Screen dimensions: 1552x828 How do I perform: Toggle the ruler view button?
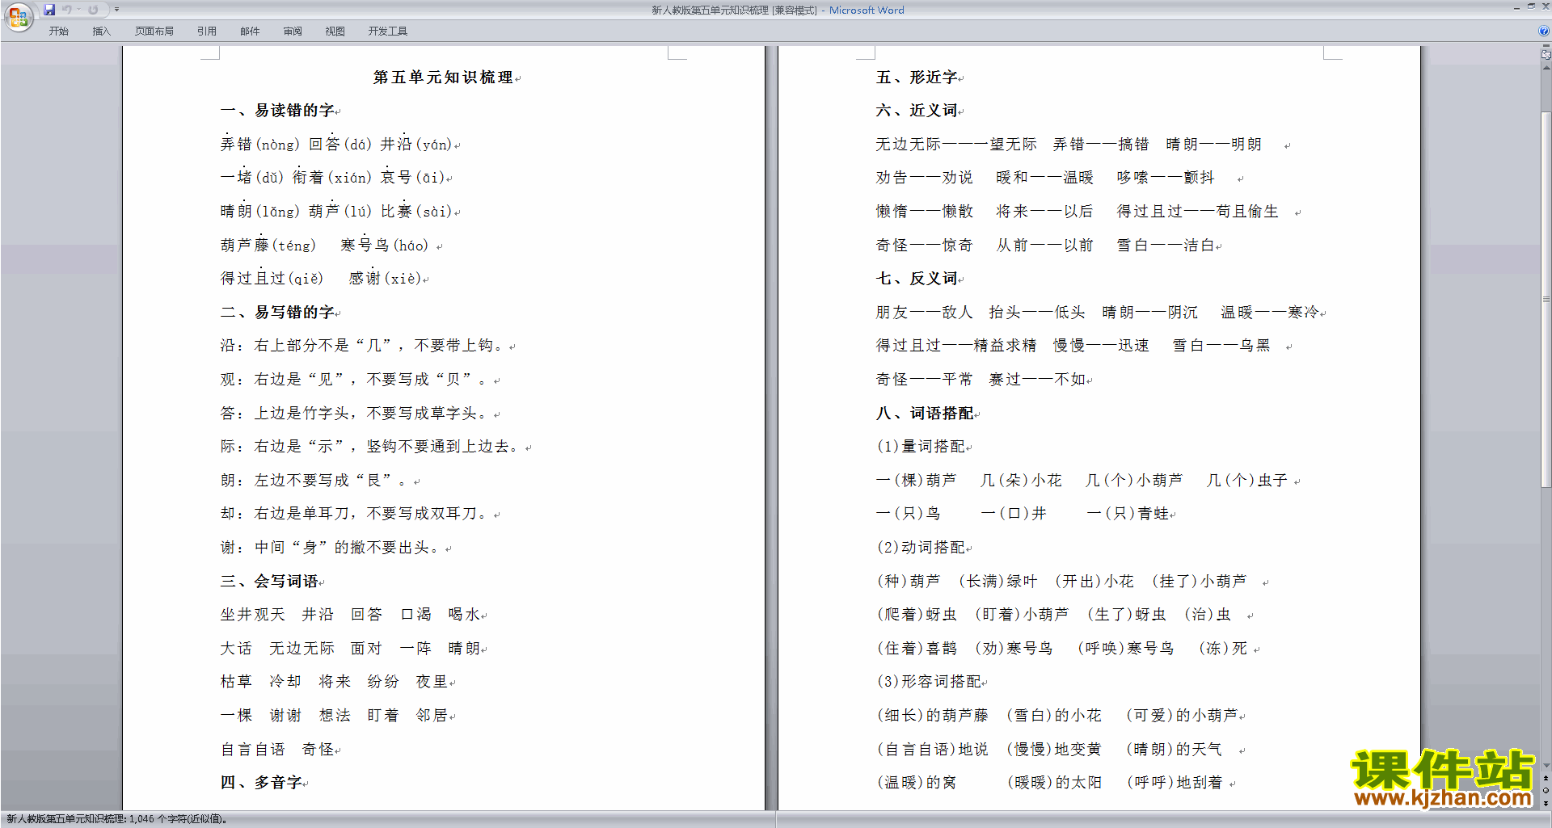pos(1546,54)
